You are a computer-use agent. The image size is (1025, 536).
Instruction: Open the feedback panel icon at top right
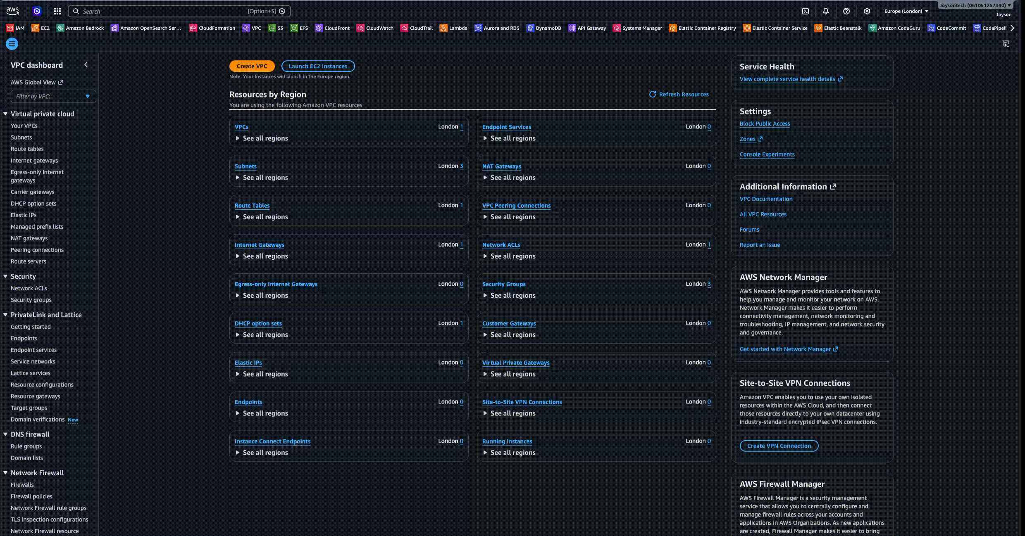[x=1006, y=44]
